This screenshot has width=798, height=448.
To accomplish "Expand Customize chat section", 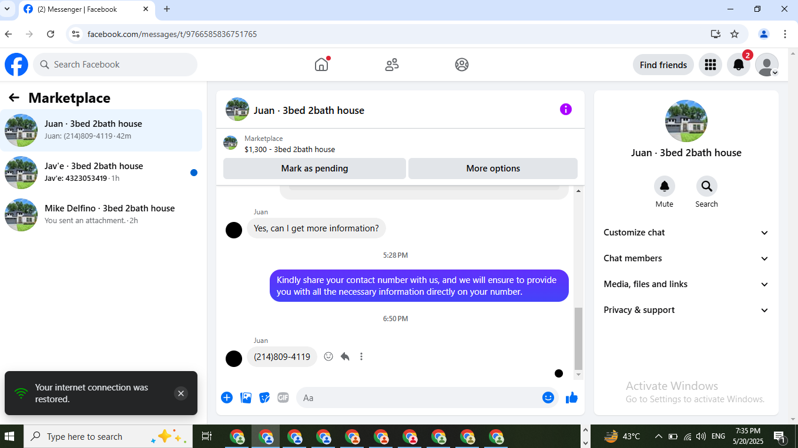I will tap(686, 233).
